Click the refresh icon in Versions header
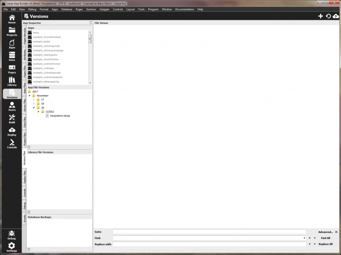Screen dimensions: 341x255 point(328,16)
